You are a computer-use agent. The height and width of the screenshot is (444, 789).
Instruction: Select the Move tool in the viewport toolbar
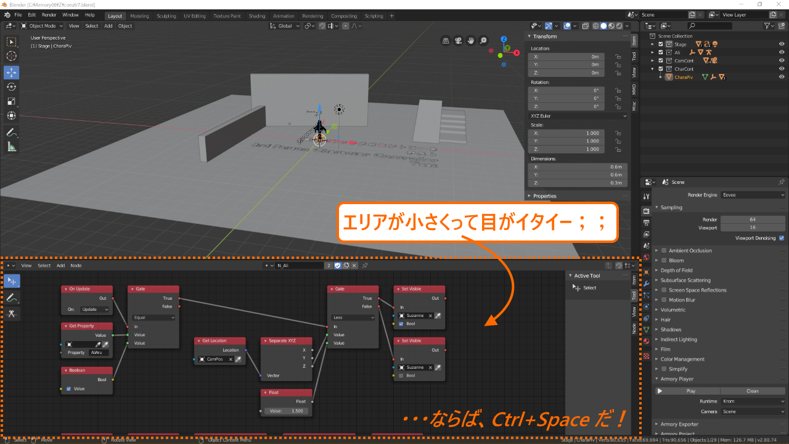click(x=11, y=73)
